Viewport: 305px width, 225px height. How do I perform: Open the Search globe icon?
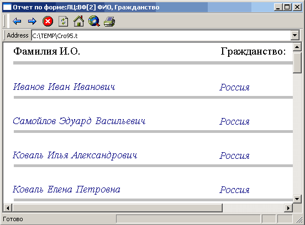94,21
